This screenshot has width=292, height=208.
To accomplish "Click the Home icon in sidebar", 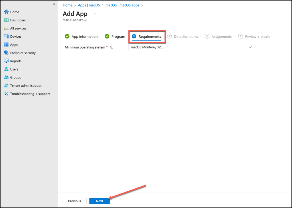I will 6,12.
